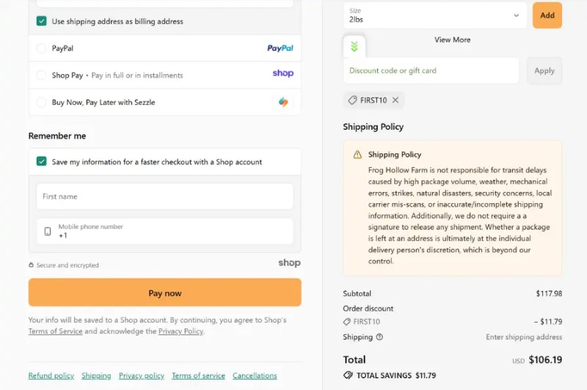Open the Size 2lbs dropdown

tap(435, 15)
